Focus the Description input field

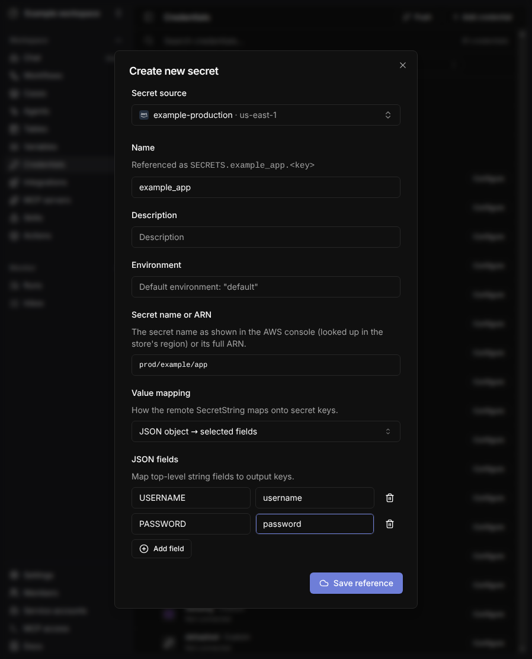coord(265,237)
